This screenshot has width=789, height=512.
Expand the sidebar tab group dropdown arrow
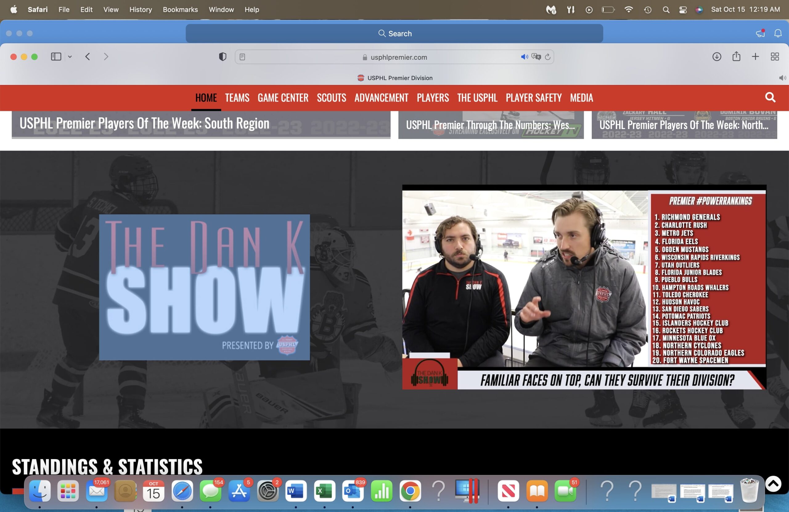coord(70,57)
